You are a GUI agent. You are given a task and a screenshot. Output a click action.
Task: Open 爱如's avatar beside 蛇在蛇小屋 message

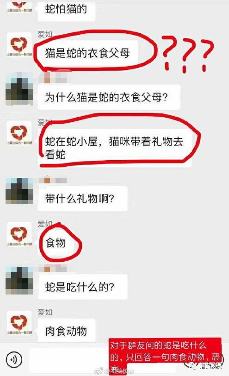point(19,133)
